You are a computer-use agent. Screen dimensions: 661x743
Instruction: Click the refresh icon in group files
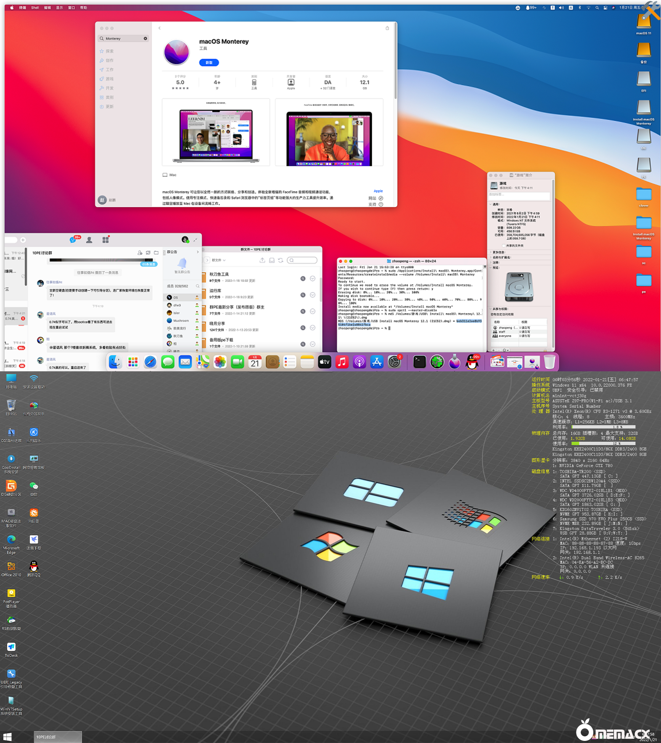point(280,260)
